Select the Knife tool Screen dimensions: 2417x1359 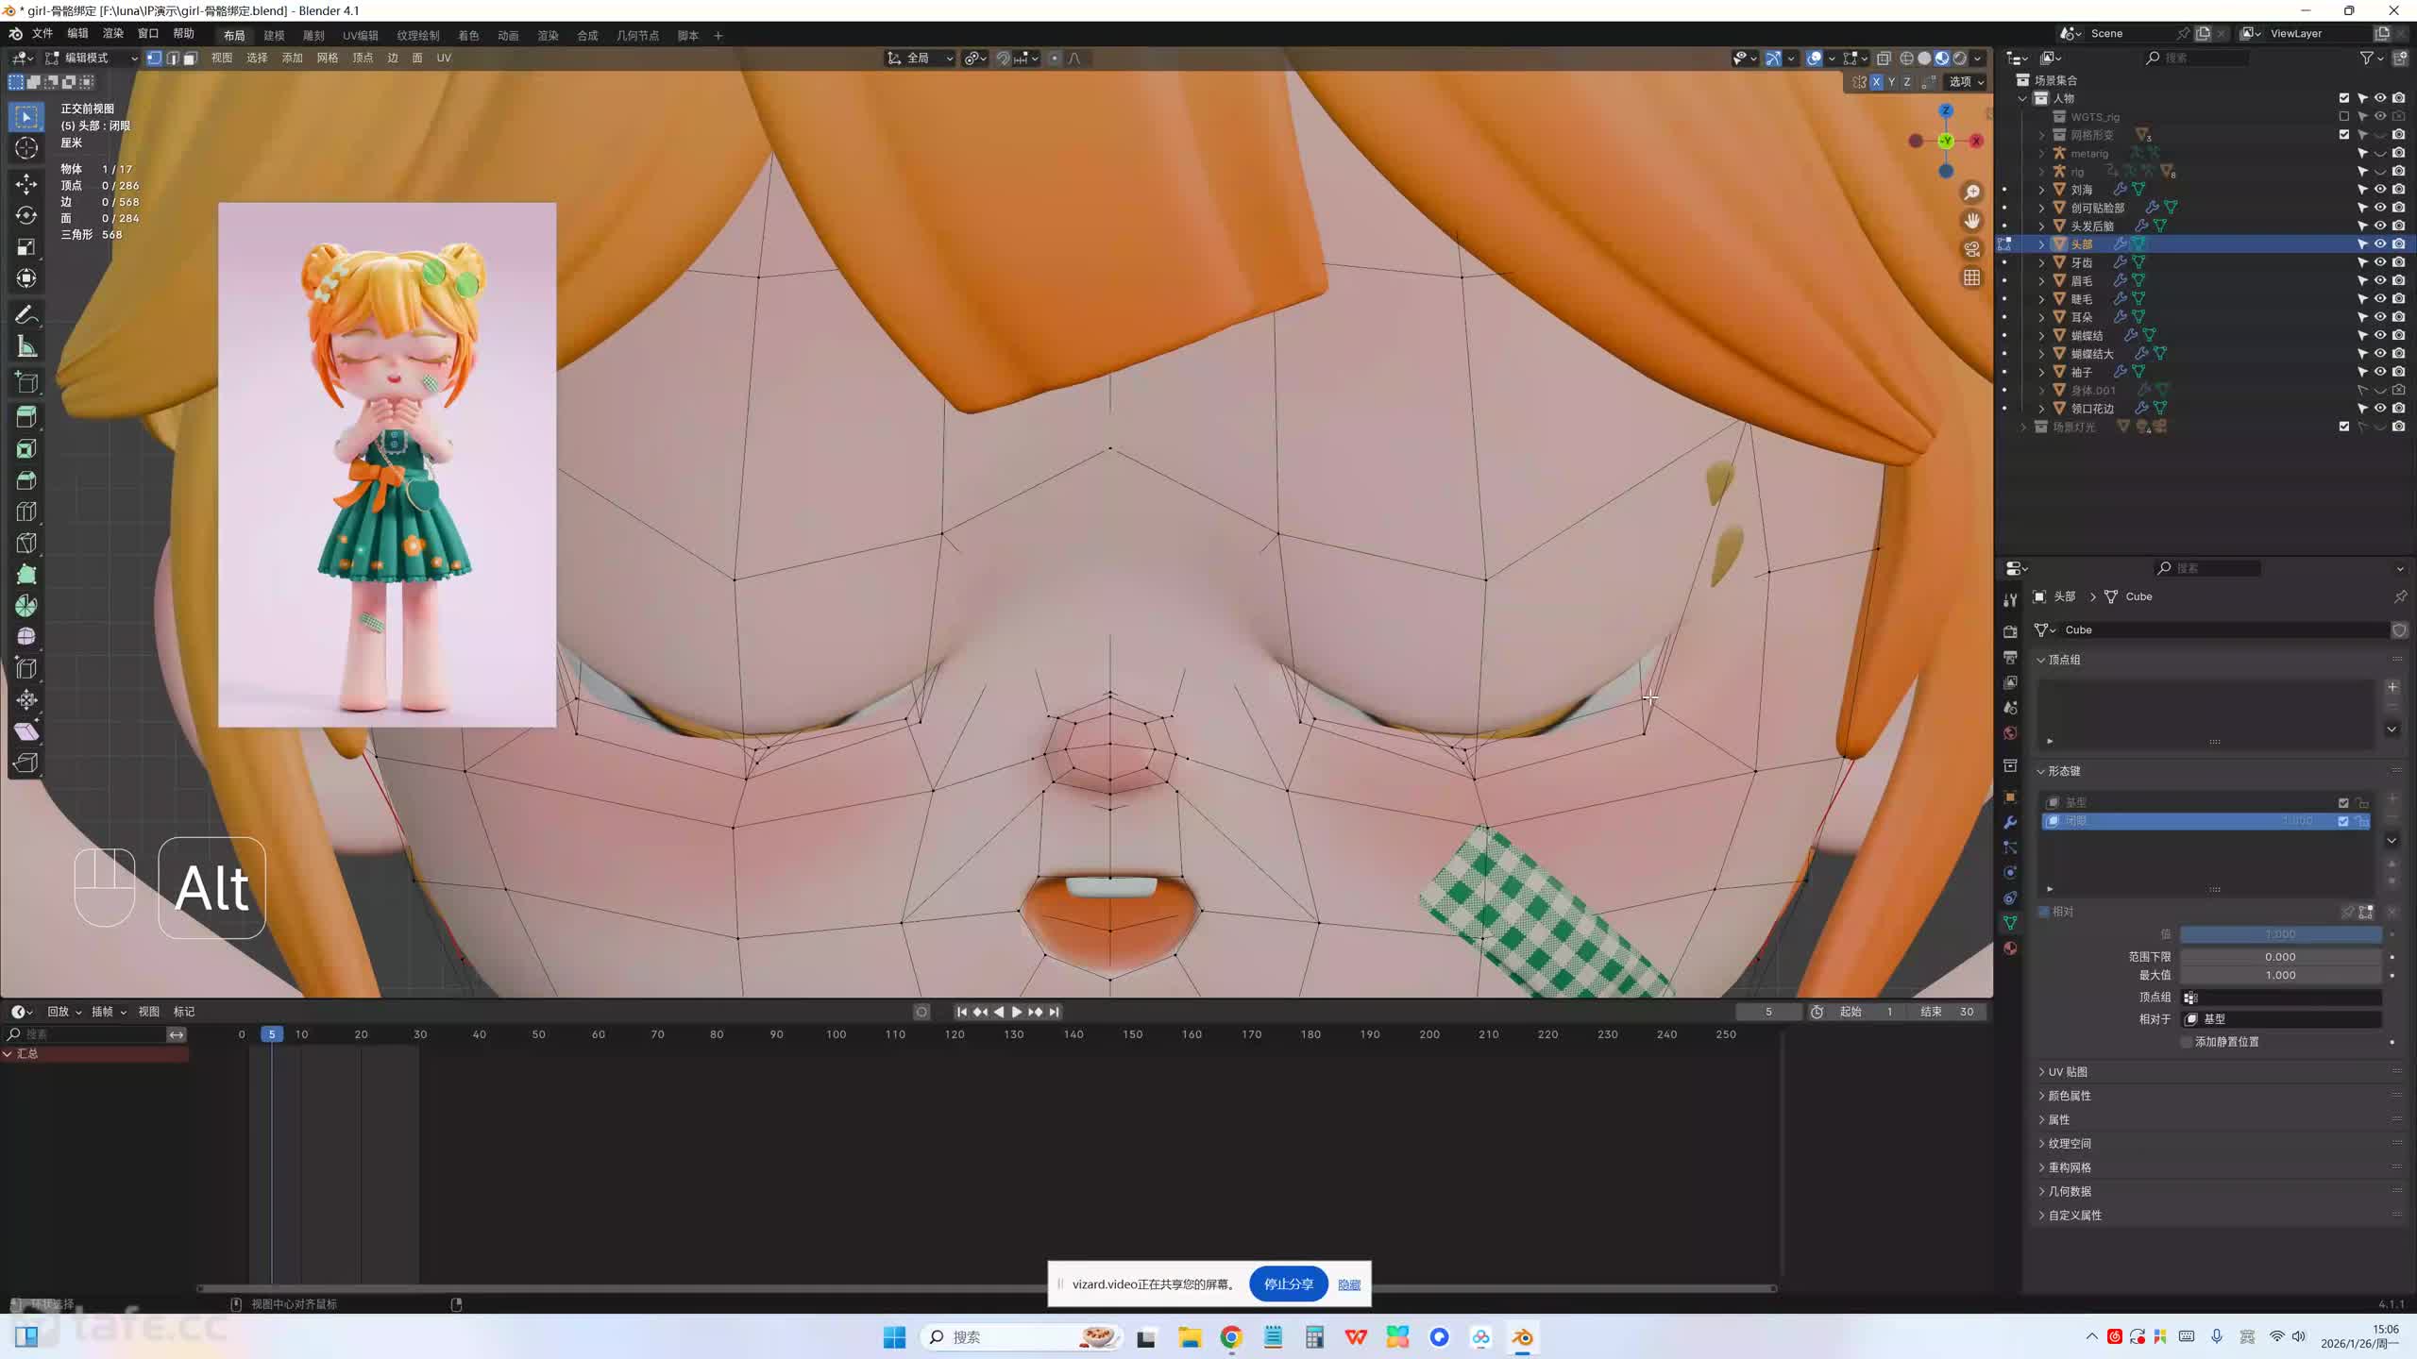[x=26, y=543]
